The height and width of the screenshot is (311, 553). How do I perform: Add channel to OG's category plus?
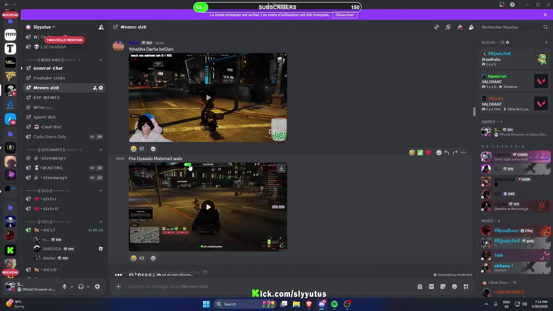click(101, 222)
